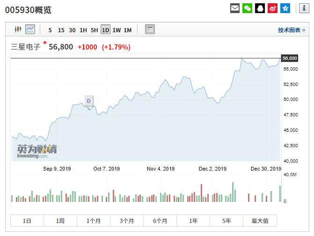Share to WeChat using green icon
314x236 pixels.
click(247, 8)
